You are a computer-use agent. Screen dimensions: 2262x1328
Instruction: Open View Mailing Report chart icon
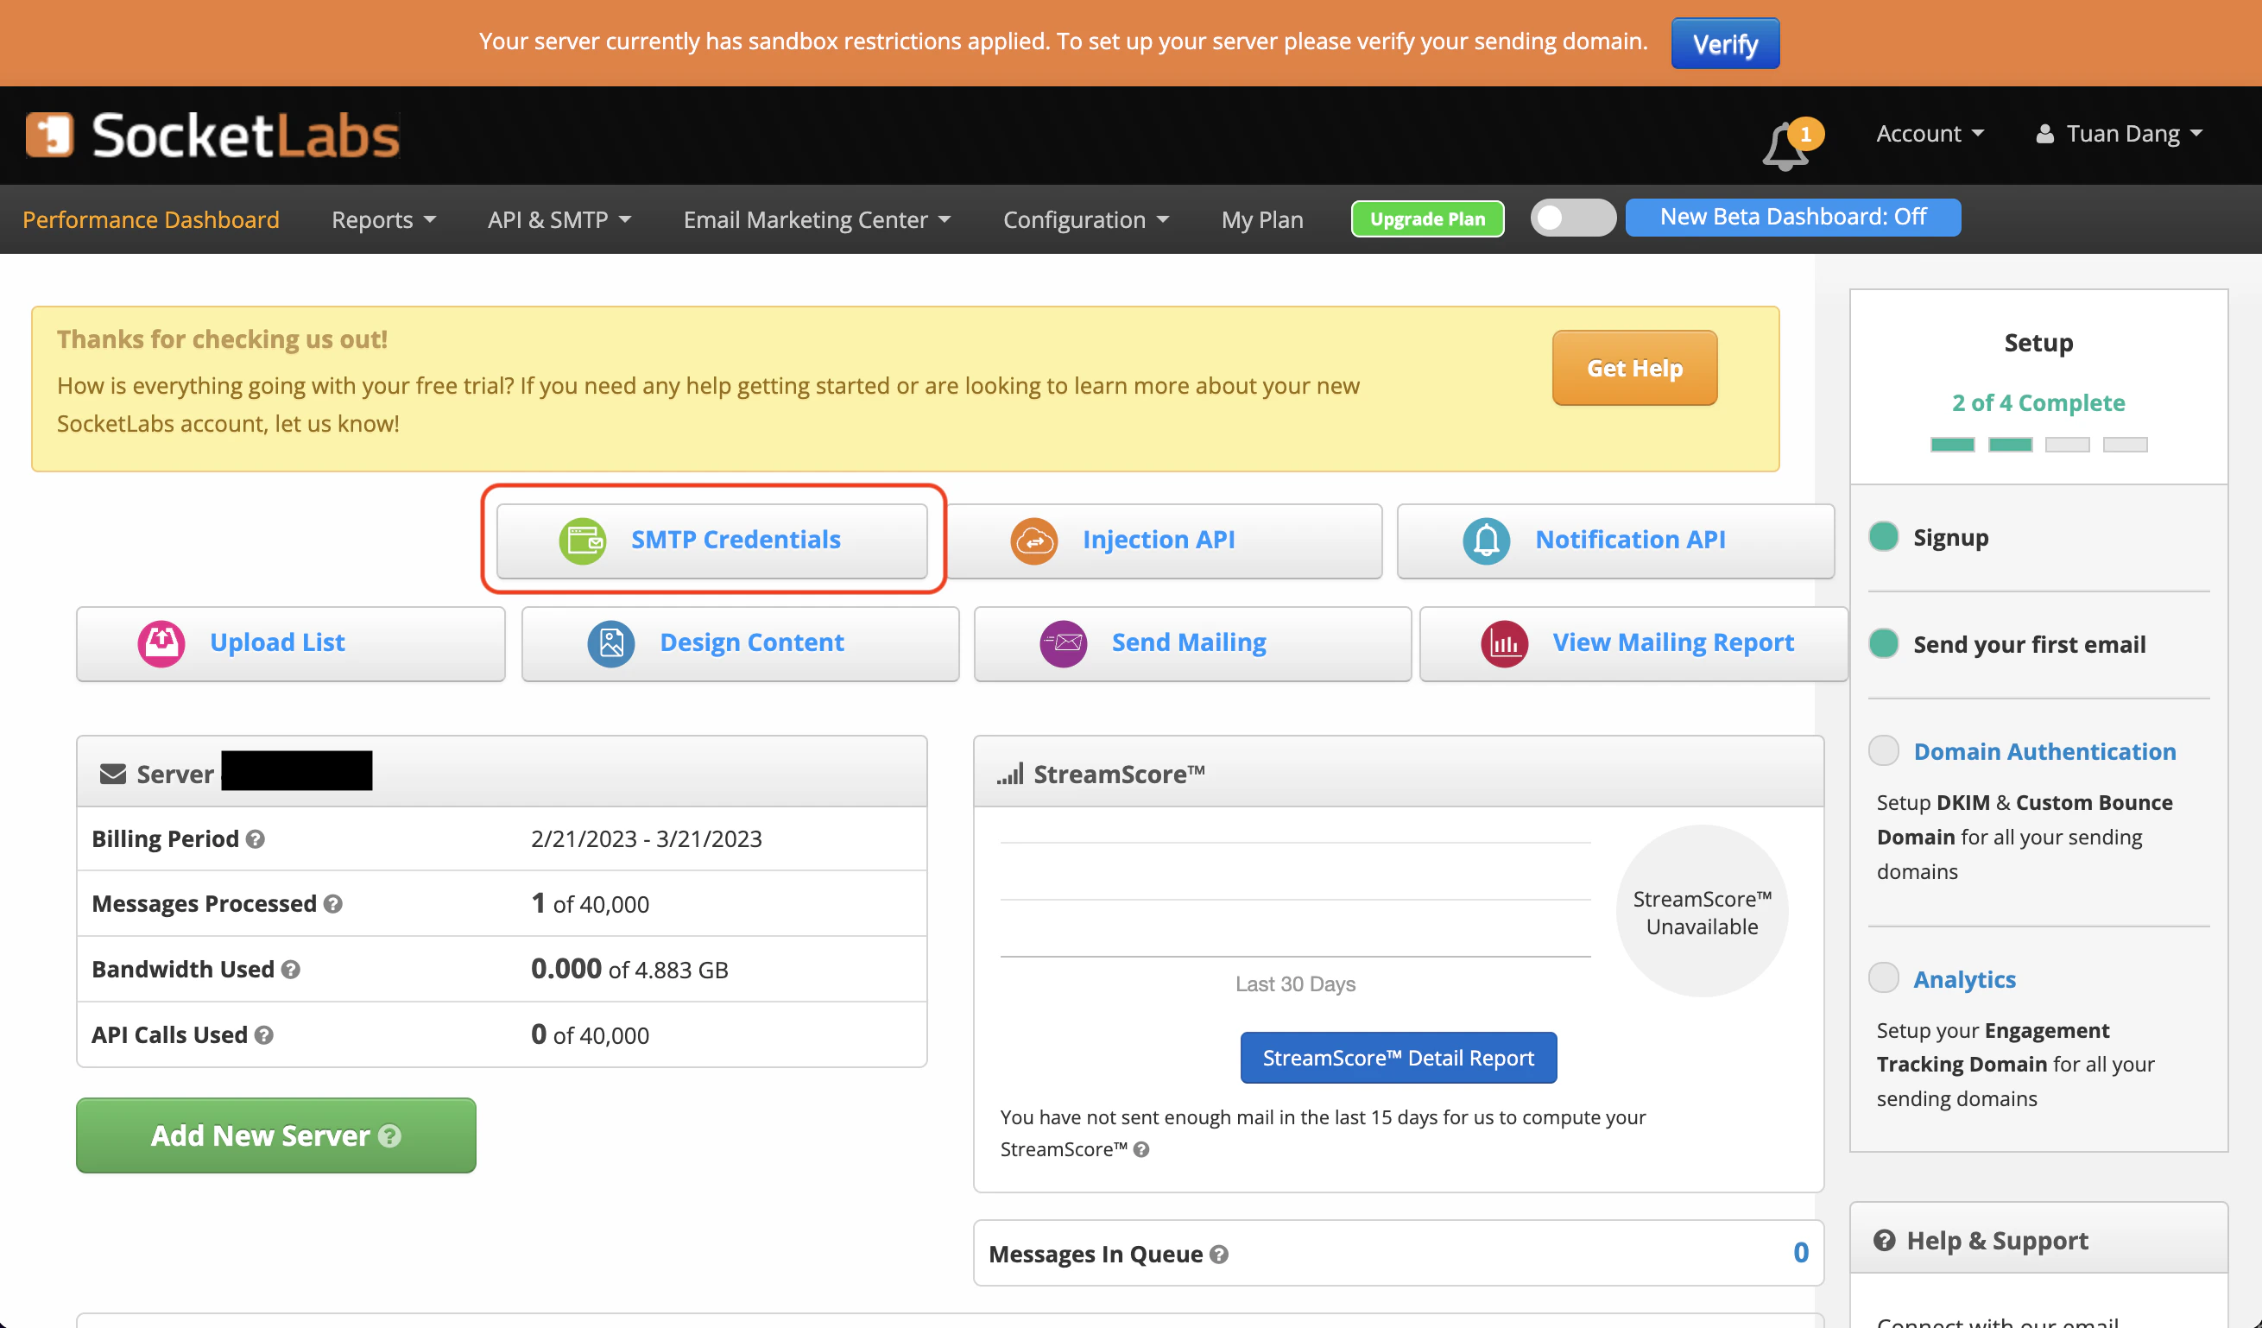(1503, 643)
